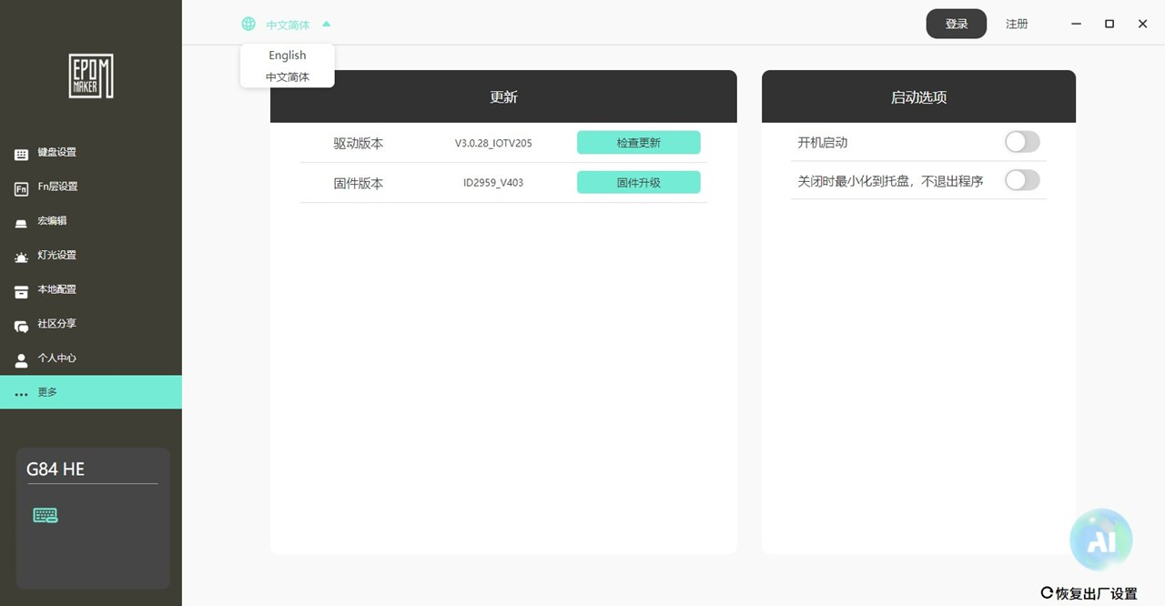Viewport: 1165px width, 606px height.
Task: Choose 中文简体 in the language list
Action: coord(287,77)
